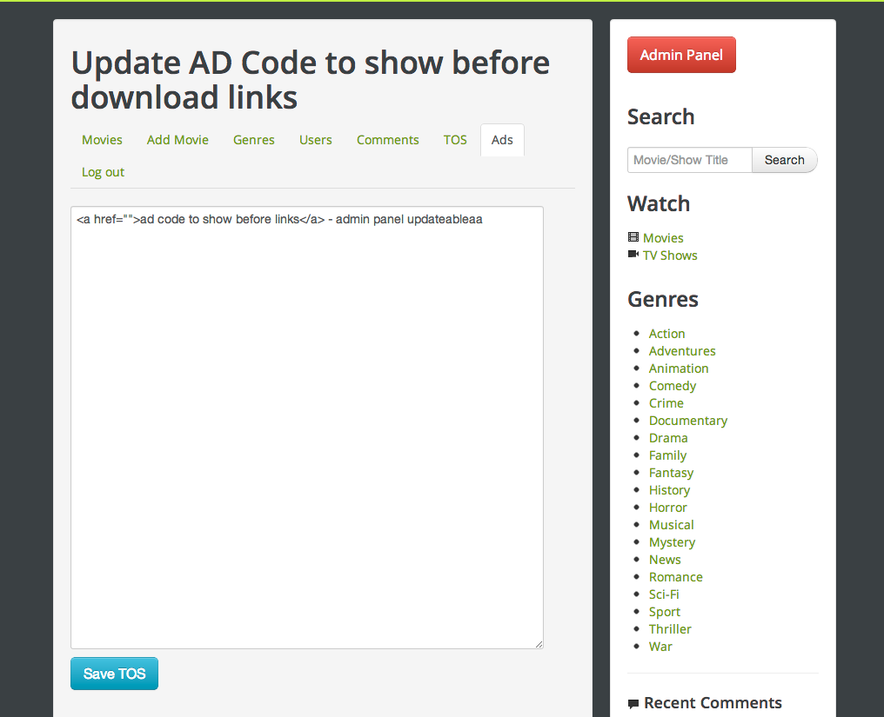The image size is (884, 717).
Task: Select the Sci-Fi genre link
Action: click(x=664, y=594)
